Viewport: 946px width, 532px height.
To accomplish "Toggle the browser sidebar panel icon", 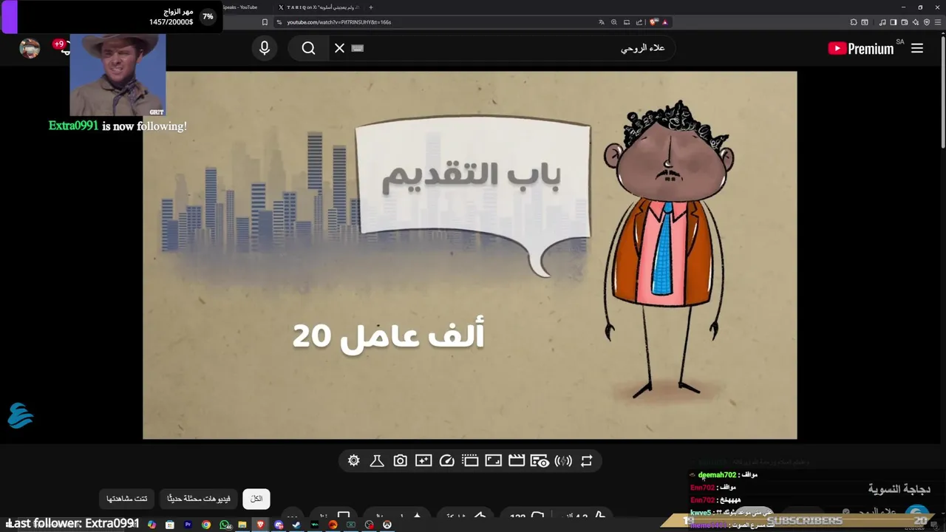I will click(x=894, y=22).
